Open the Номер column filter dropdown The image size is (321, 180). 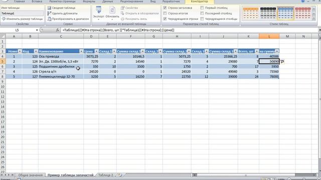point(20,51)
